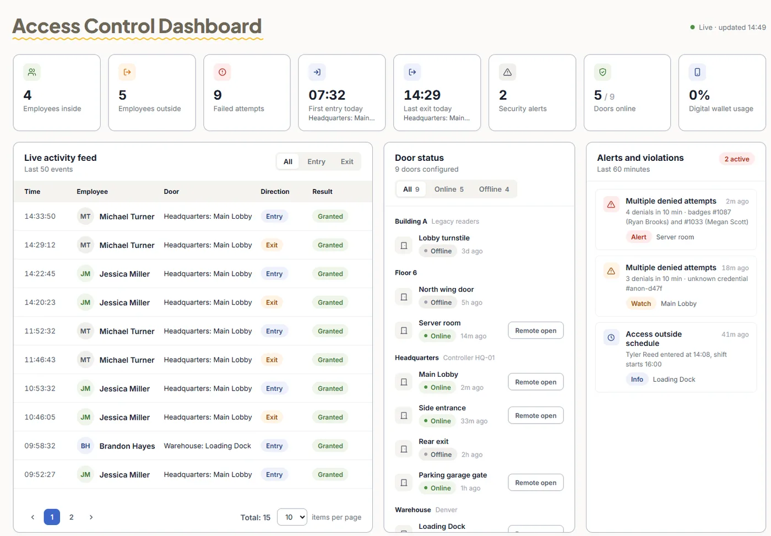Select page 1 in pagination
771x536 pixels.
coord(52,517)
